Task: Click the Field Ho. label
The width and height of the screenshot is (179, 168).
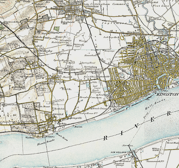Action: (x=67, y=89)
